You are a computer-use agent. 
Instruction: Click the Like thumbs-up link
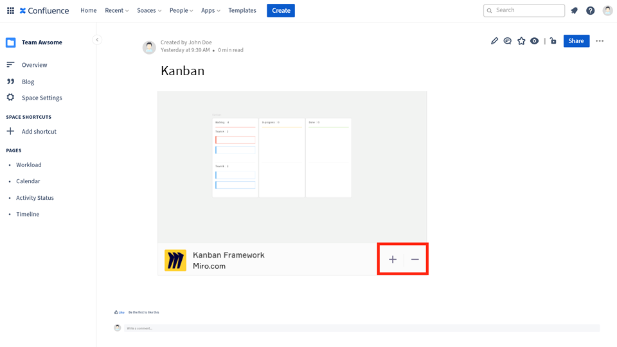120,312
